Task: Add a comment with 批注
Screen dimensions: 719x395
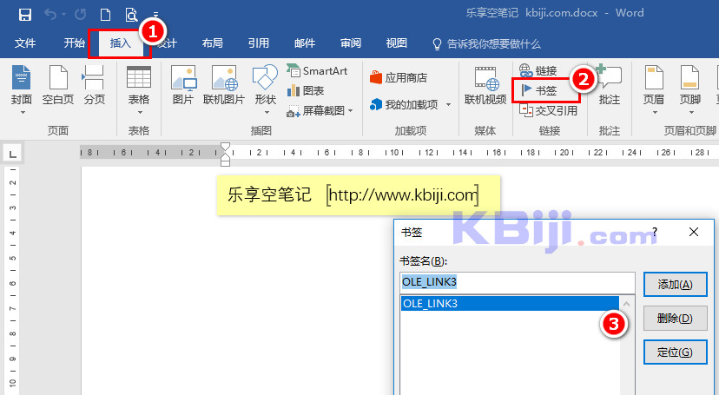Action: tap(610, 86)
